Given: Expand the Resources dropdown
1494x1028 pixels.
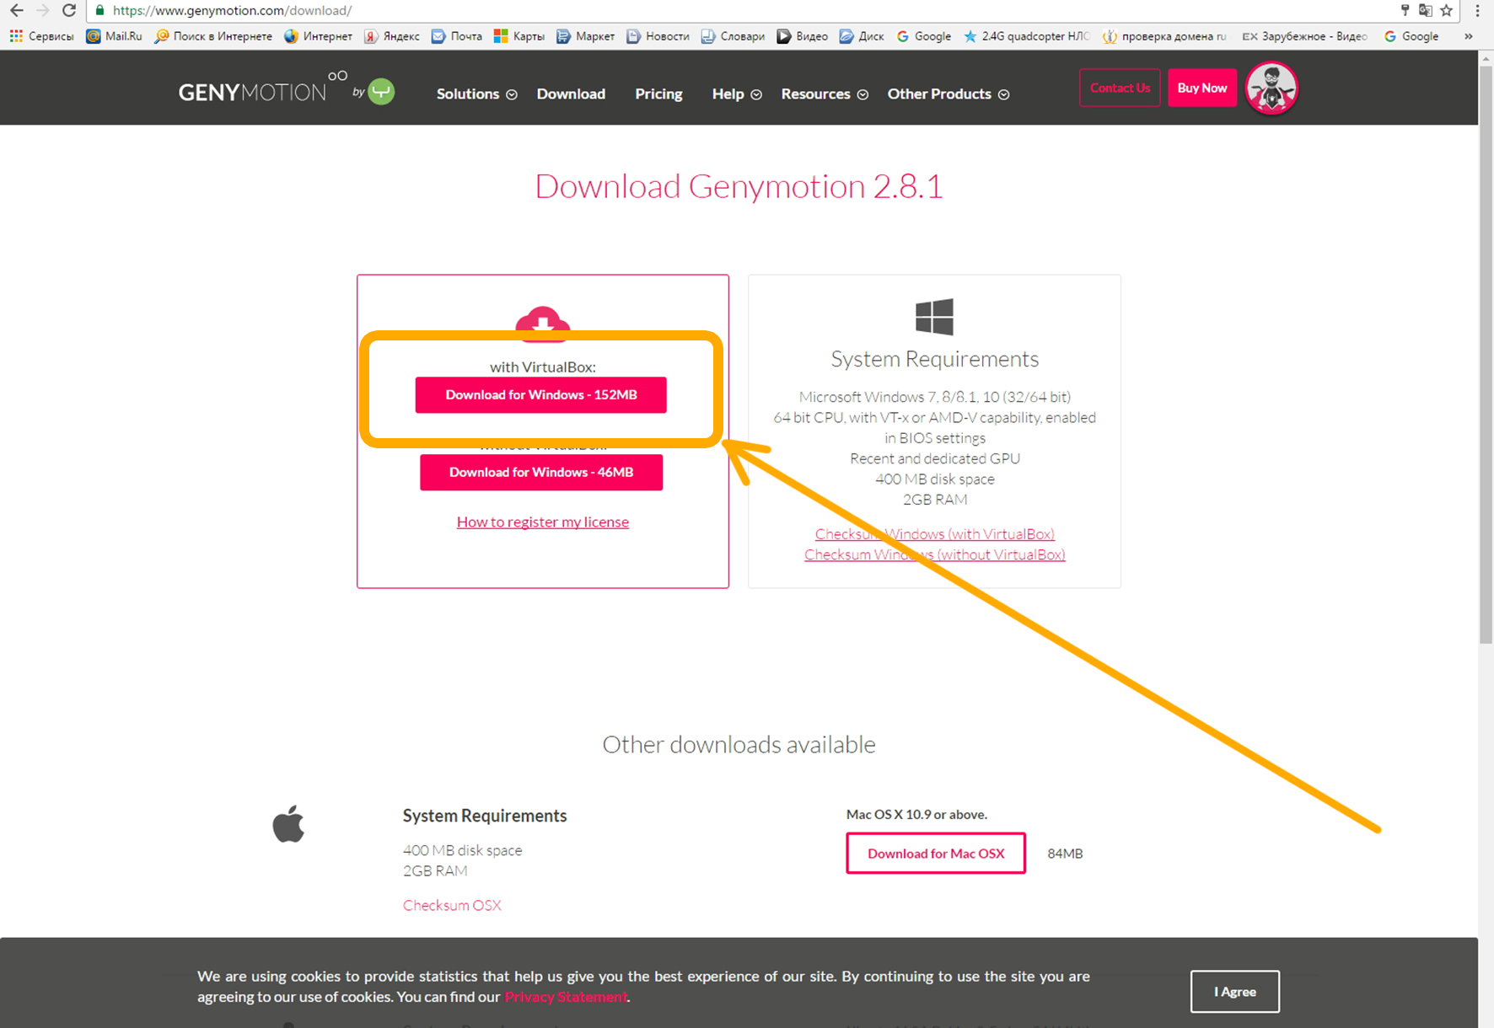Looking at the screenshot, I should click(x=825, y=94).
